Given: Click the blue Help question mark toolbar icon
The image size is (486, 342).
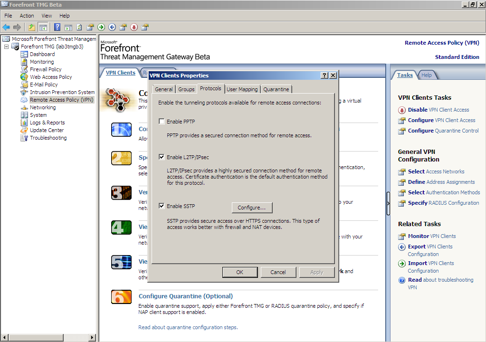Looking at the screenshot, I should point(57,27).
